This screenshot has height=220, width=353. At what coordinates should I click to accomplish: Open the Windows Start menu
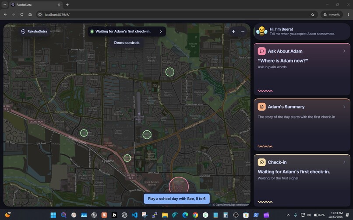pos(53,215)
